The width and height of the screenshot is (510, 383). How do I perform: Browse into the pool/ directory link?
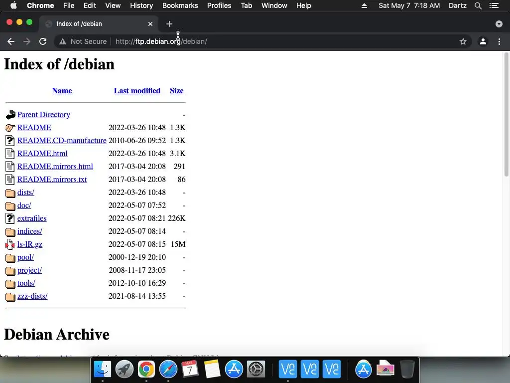coord(25,257)
